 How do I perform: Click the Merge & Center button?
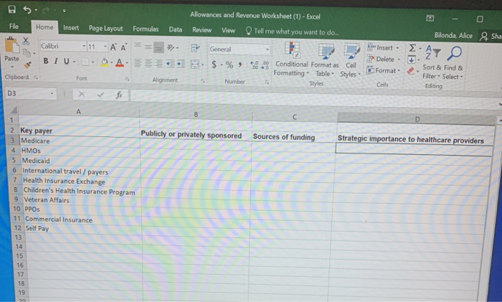click(195, 64)
